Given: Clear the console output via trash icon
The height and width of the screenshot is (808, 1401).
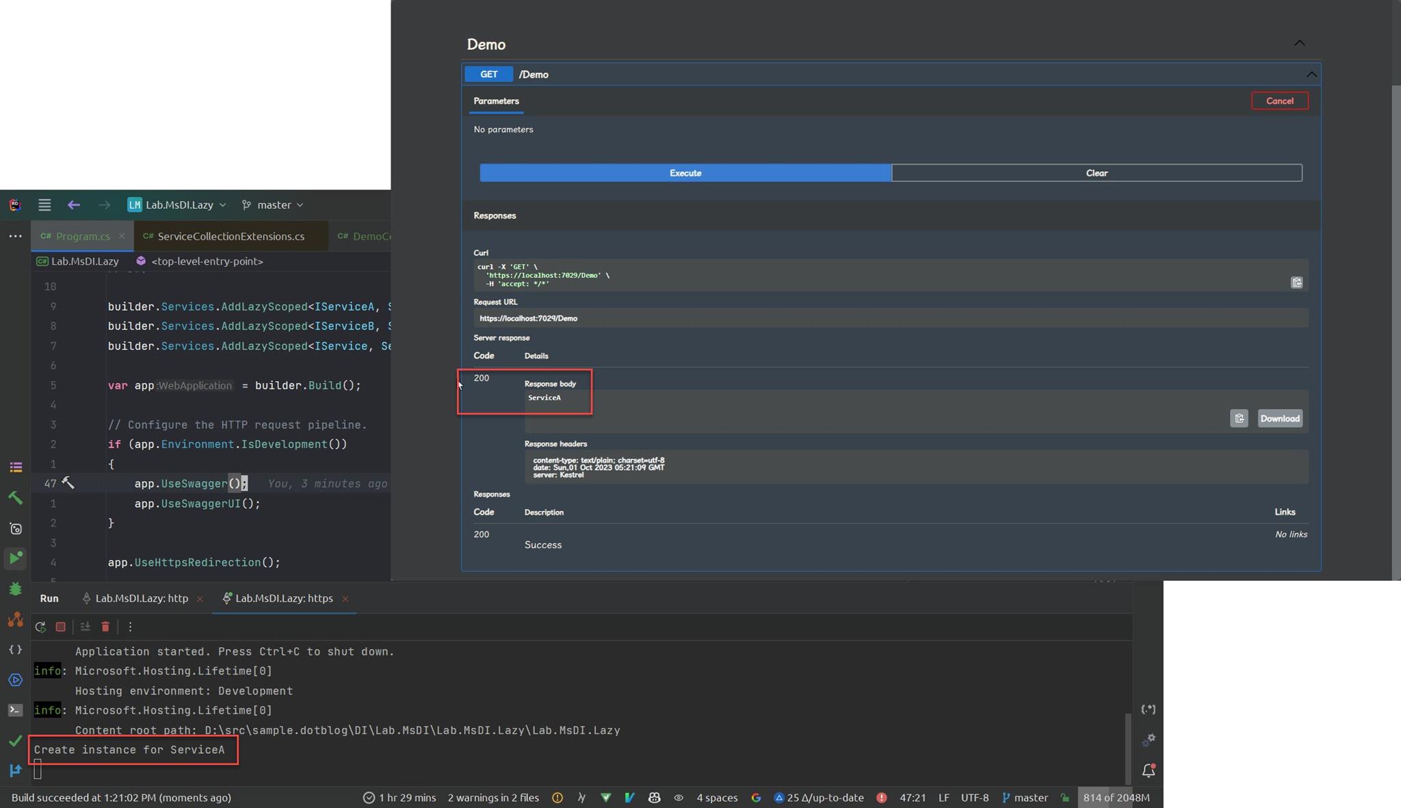Looking at the screenshot, I should click(105, 627).
